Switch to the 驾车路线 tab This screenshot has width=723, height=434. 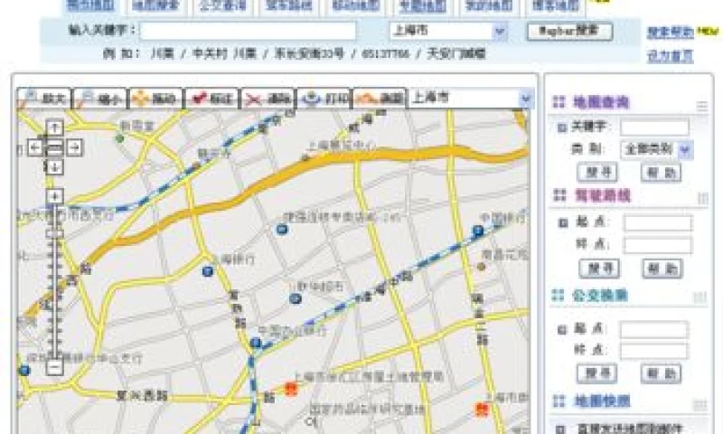click(x=289, y=6)
